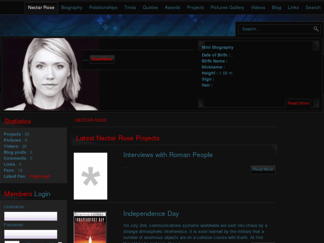Click the 'Pictures : 6' statistic
The height and width of the screenshot is (243, 324).
pos(15,140)
